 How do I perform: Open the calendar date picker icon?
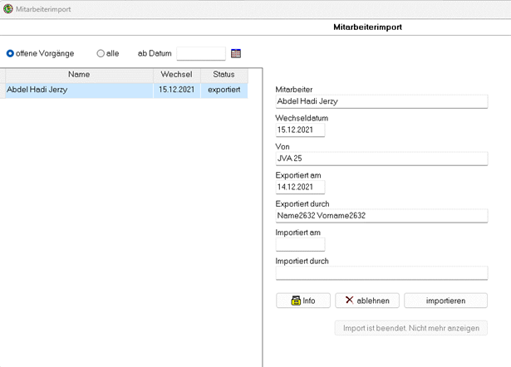(236, 53)
